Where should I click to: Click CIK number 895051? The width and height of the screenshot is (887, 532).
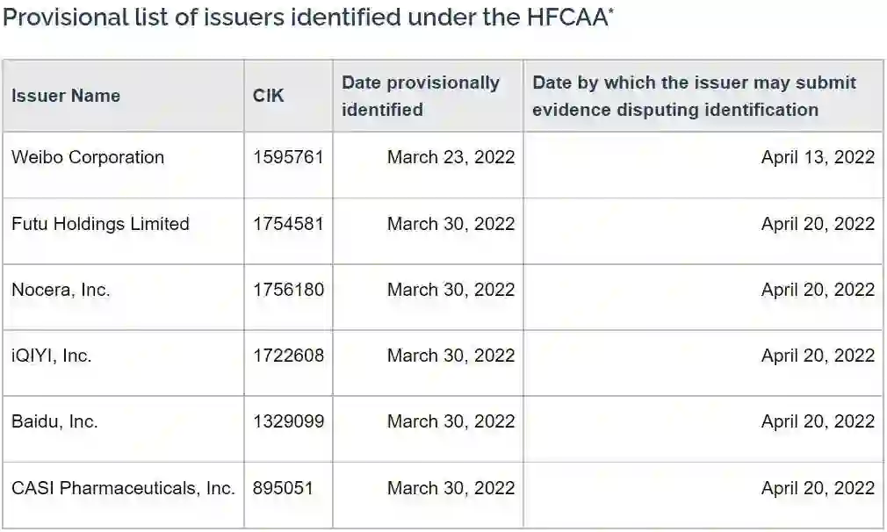pos(283,488)
